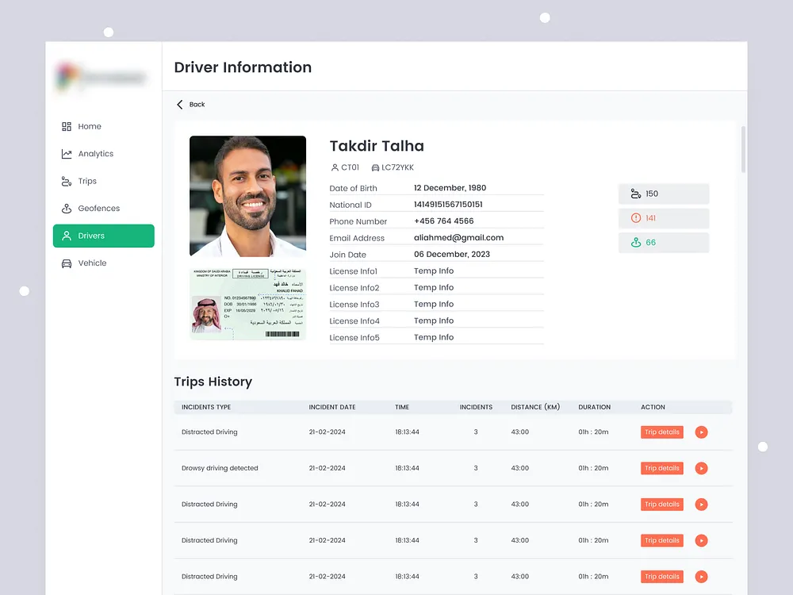Click the National ID value 14149151567150151
This screenshot has height=595, width=793.
tap(448, 205)
